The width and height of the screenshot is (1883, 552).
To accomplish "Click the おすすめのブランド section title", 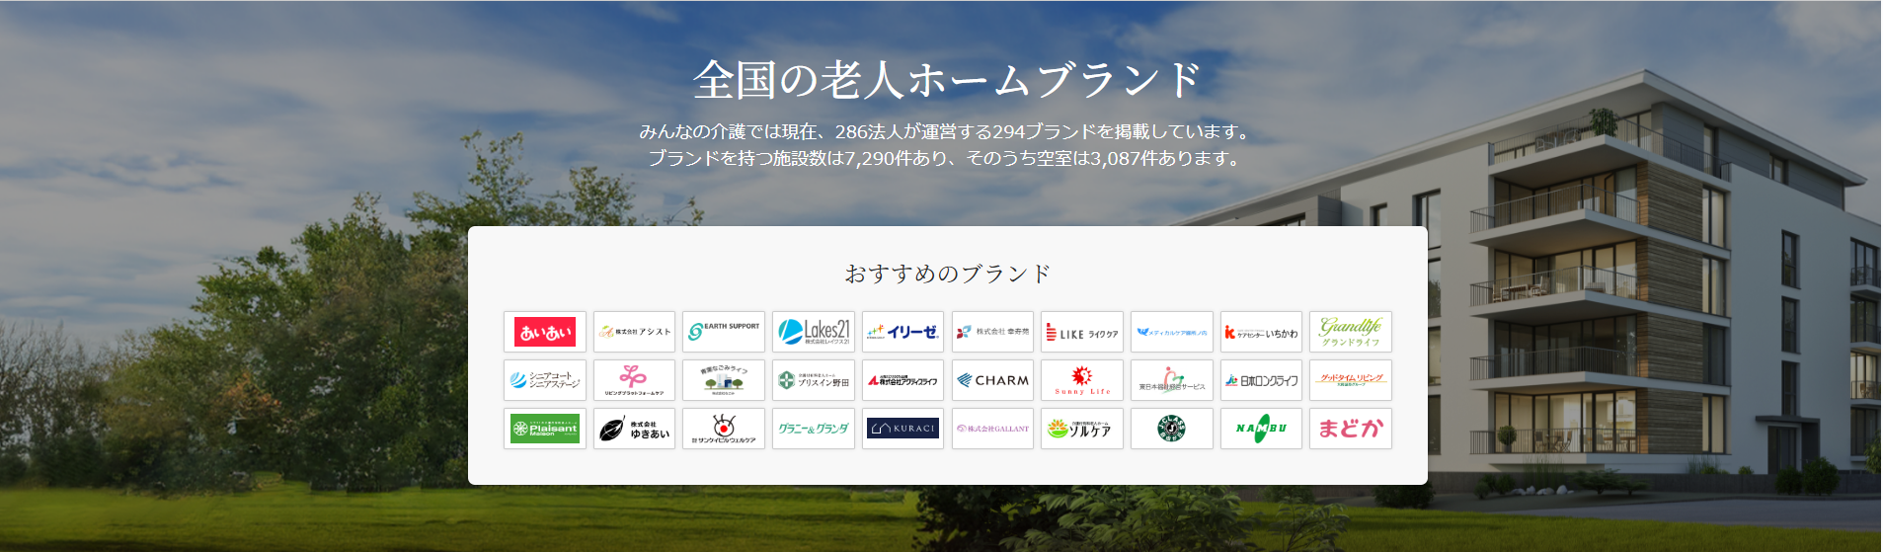I will tap(948, 274).
